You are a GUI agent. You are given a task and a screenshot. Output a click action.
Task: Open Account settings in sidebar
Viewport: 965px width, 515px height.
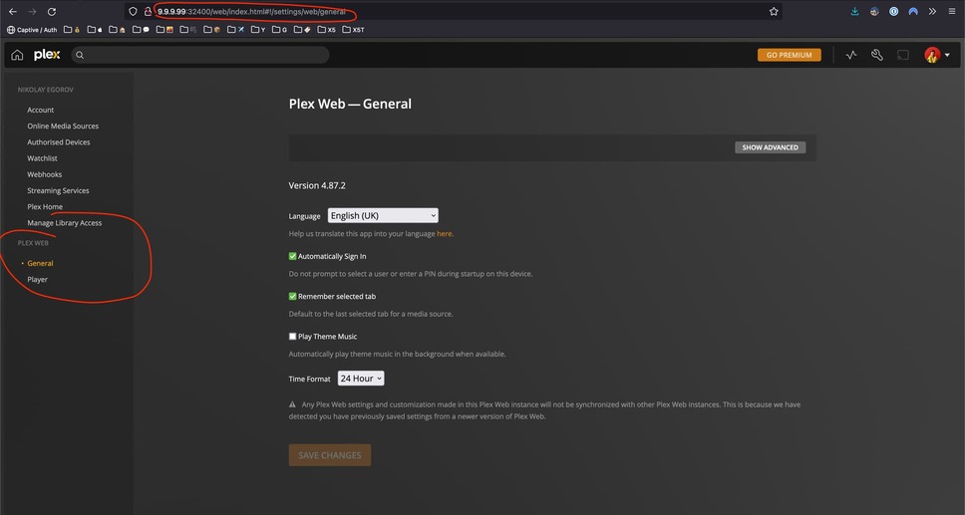point(41,110)
